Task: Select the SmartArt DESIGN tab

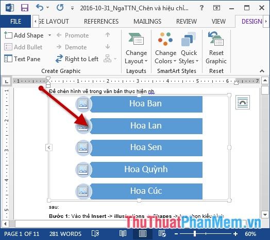Action: (252, 22)
